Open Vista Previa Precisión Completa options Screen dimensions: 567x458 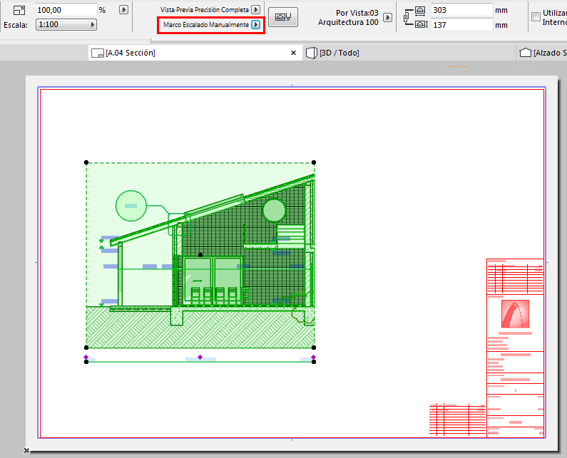(x=255, y=10)
